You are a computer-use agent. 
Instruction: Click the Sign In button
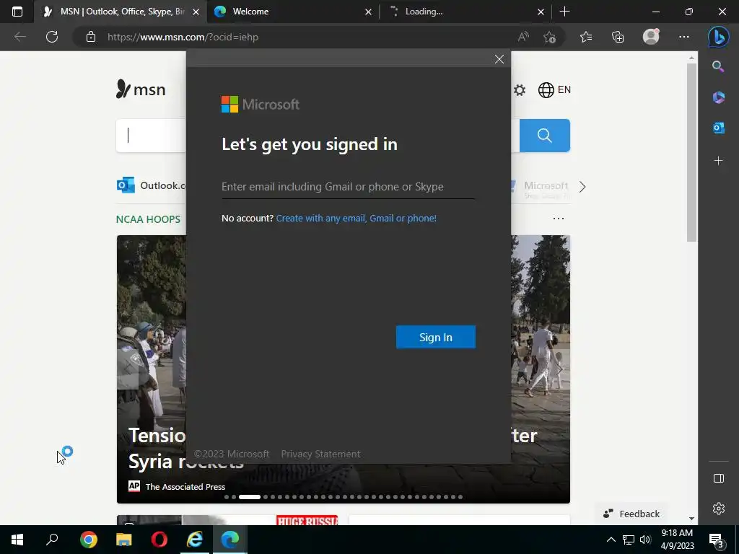(435, 338)
